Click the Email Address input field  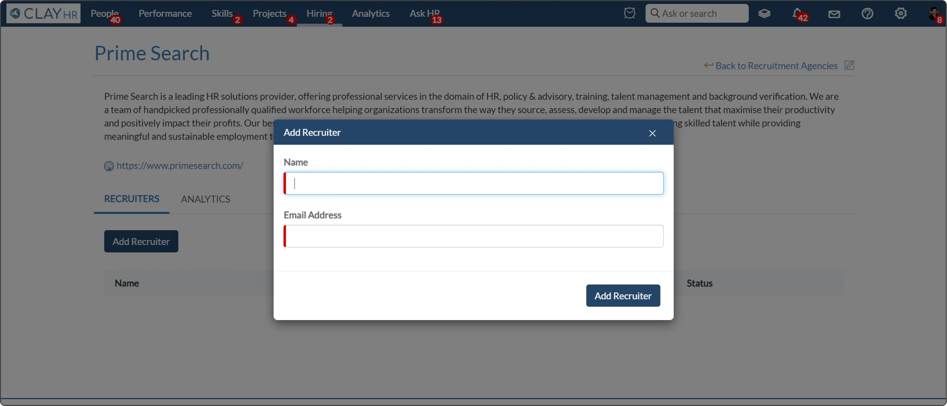(473, 236)
